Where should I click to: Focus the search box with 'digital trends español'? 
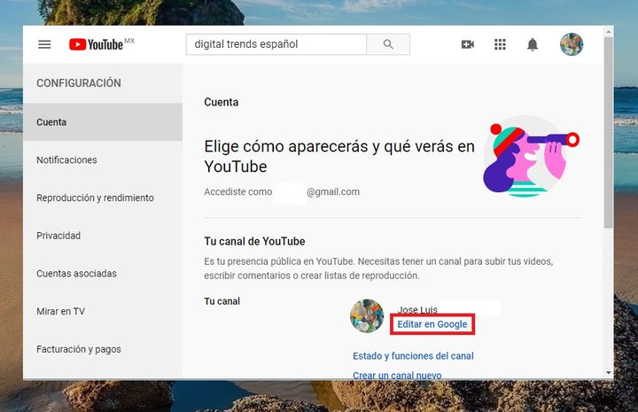click(276, 44)
